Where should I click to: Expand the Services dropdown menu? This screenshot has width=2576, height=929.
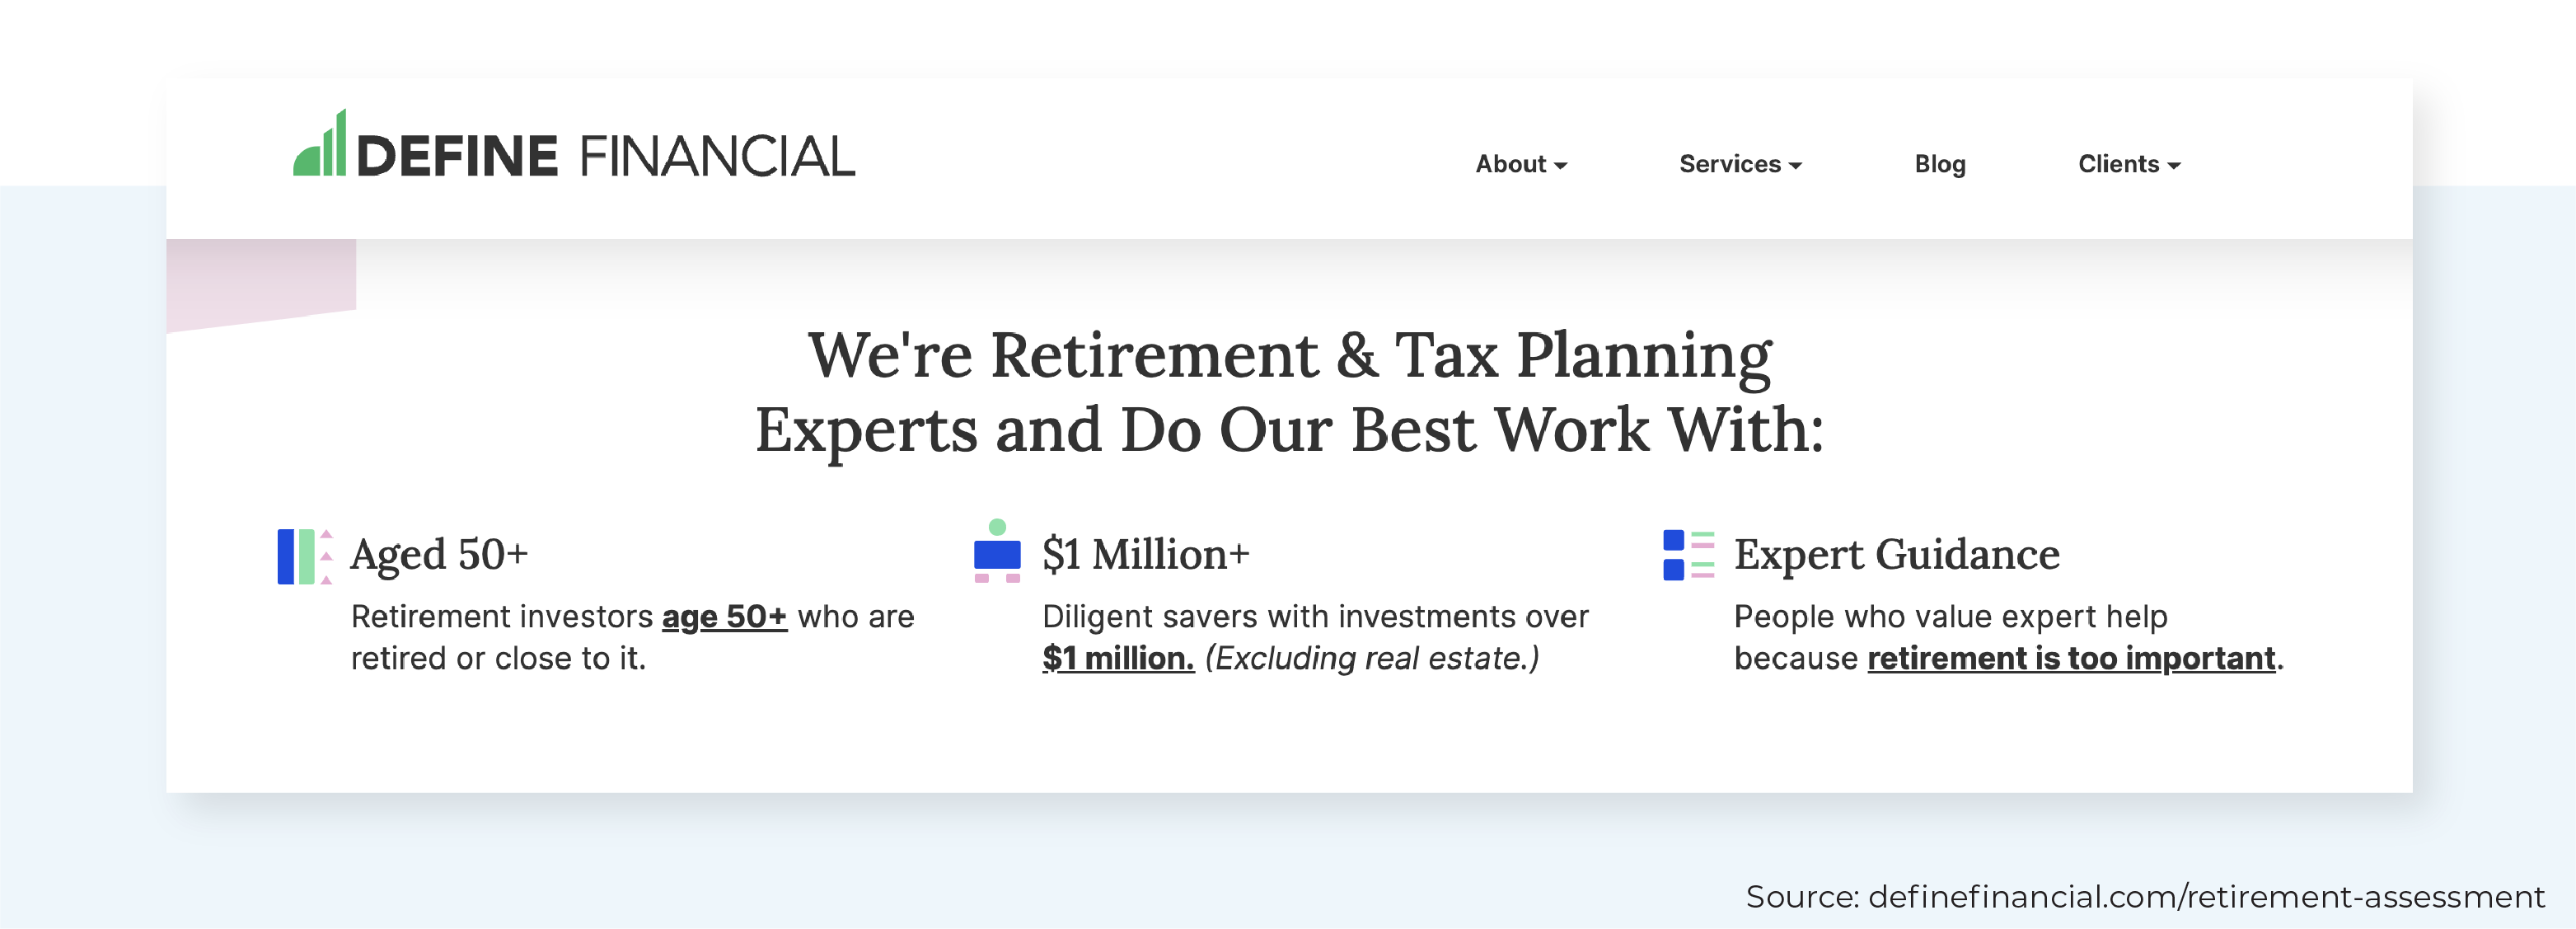tap(1740, 164)
